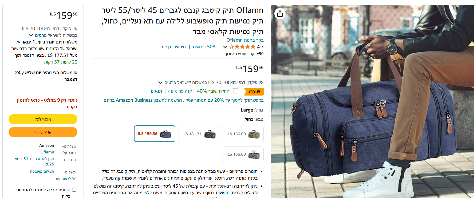The width and height of the screenshot is (474, 198).
Task: Choose the green bag swatch ILS 166.60
Action: click(x=243, y=134)
